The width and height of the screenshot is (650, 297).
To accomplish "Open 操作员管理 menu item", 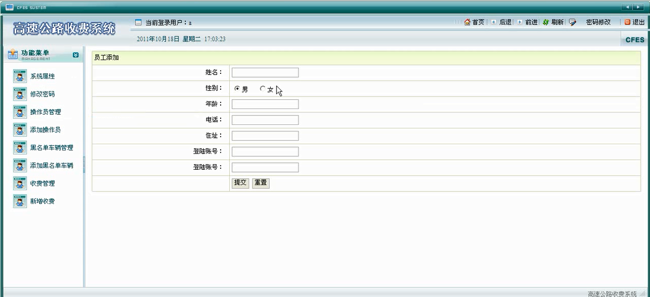I will (x=45, y=112).
